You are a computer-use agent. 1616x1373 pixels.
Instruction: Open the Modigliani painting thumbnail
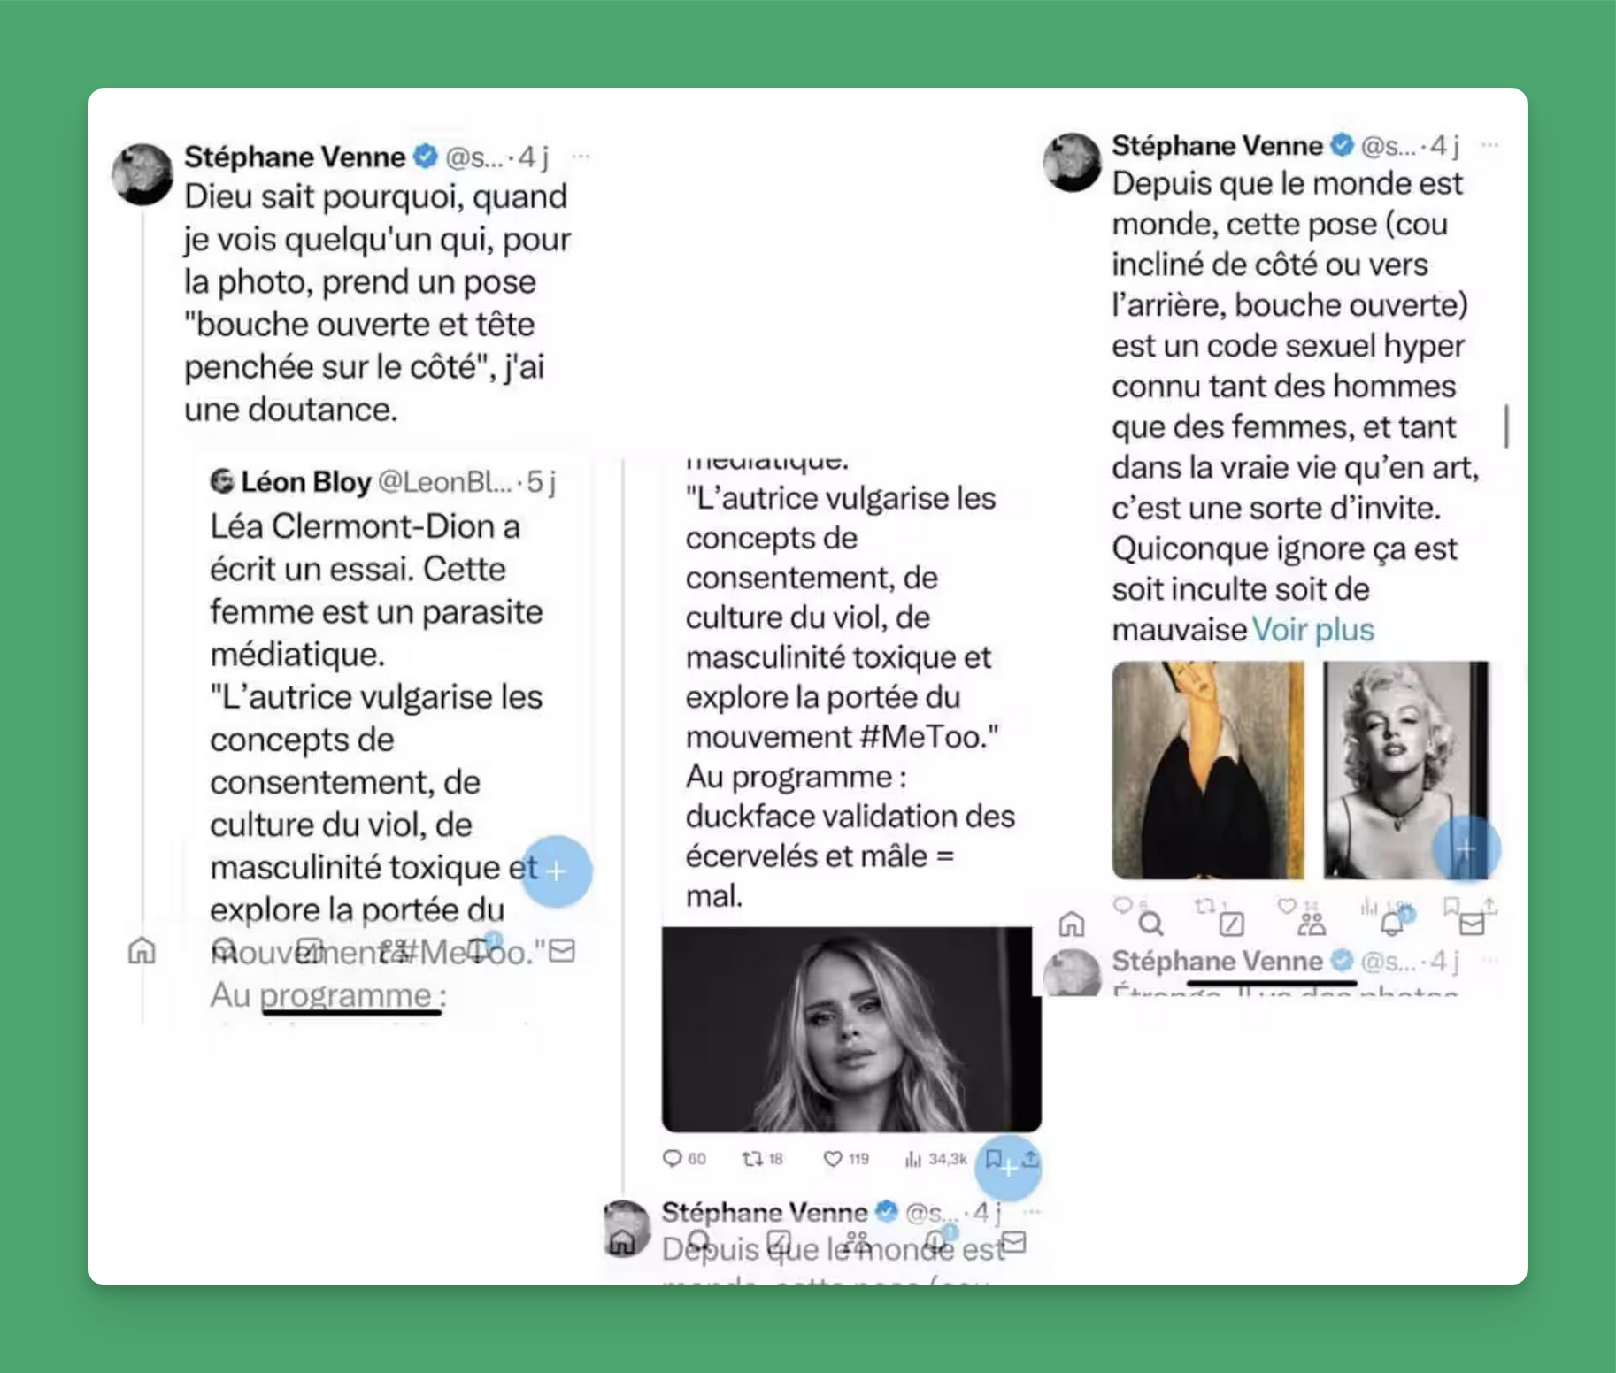(1208, 770)
